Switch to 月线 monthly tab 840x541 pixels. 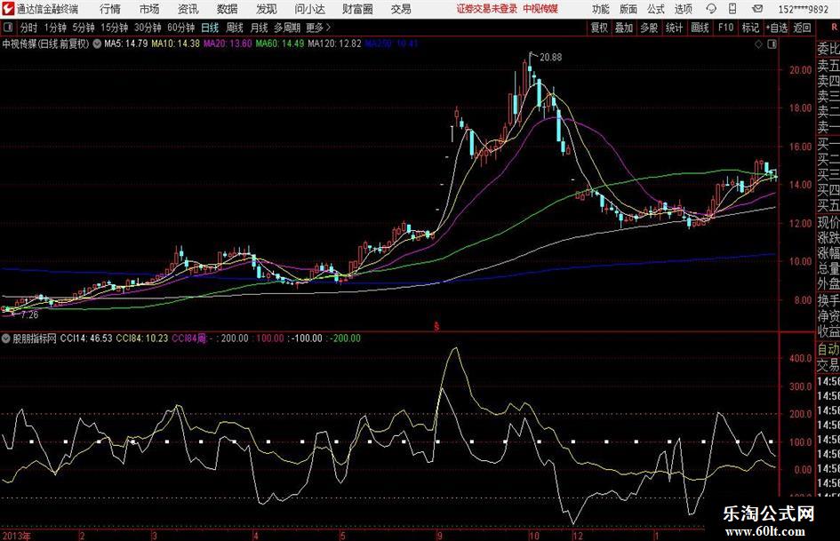click(x=260, y=28)
